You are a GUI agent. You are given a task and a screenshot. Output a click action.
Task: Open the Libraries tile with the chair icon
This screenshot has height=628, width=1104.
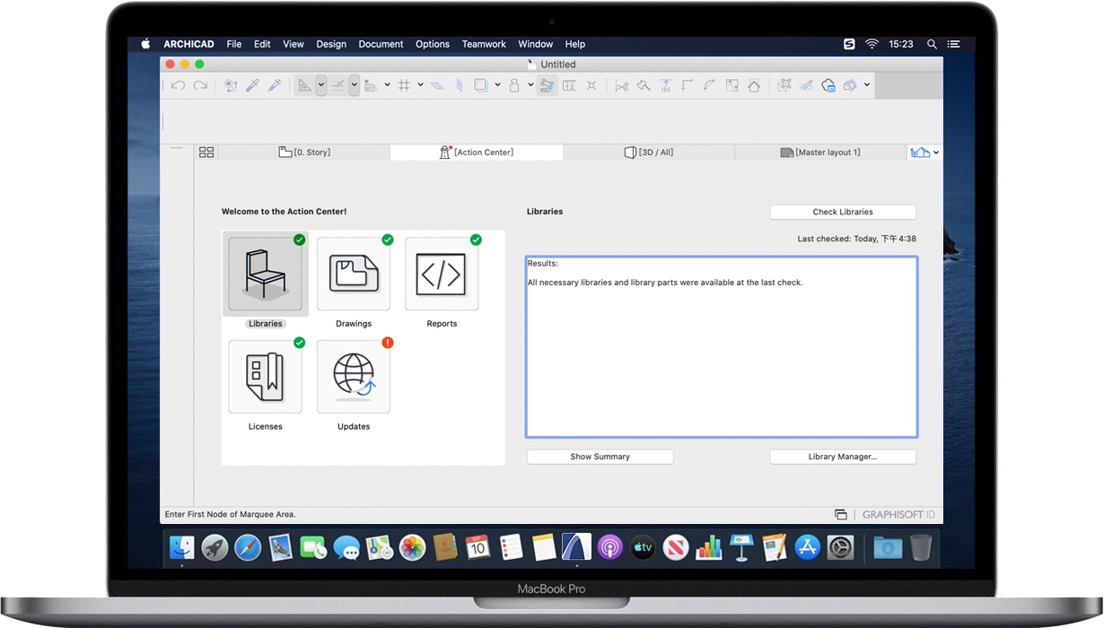pyautogui.click(x=265, y=275)
